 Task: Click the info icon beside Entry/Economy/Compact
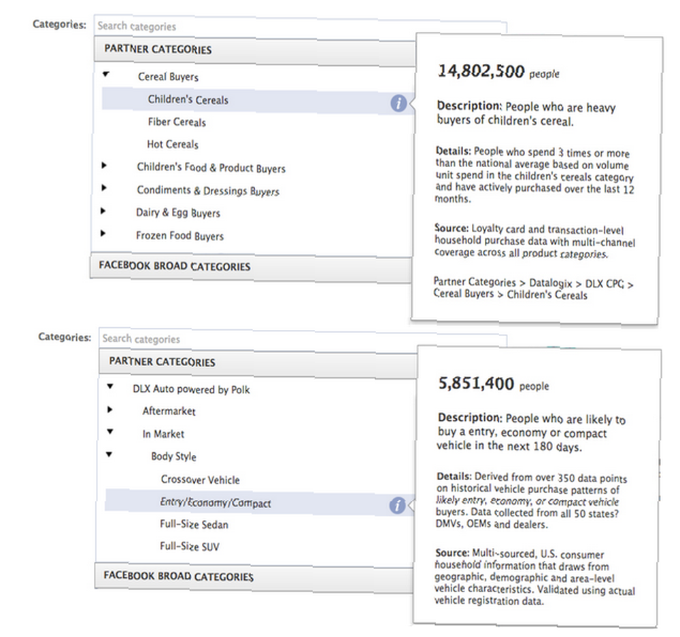pos(397,505)
